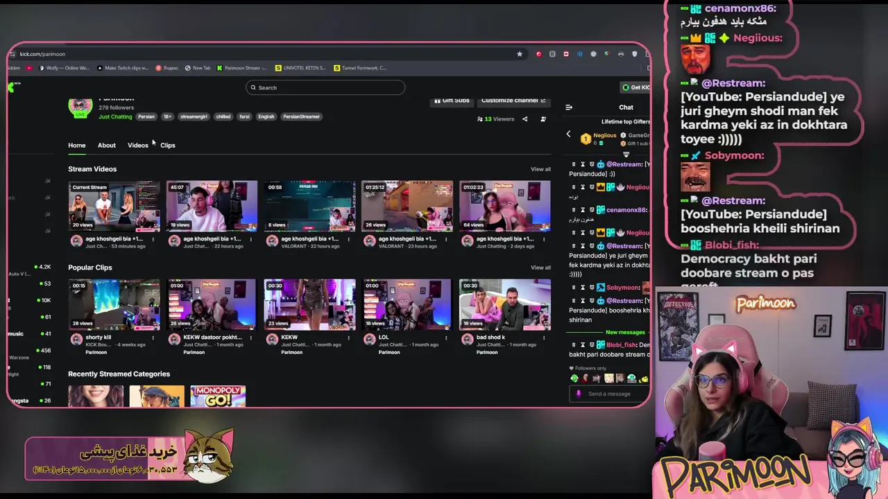Click the Search input field
This screenshot has width=888, height=499.
(325, 87)
